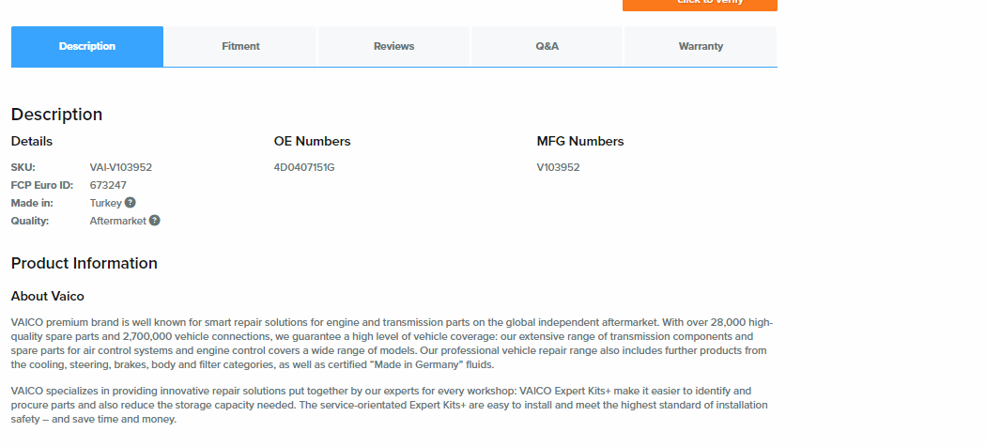Click the Aftermarket quality text
This screenshot has width=986, height=447.
pyautogui.click(x=117, y=221)
